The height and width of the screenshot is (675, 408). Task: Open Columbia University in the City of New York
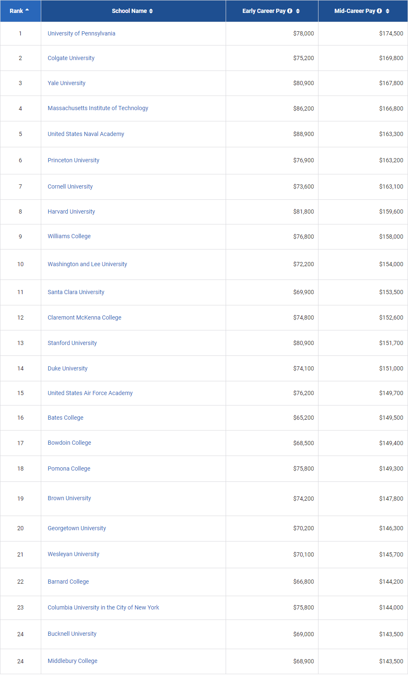click(x=103, y=607)
